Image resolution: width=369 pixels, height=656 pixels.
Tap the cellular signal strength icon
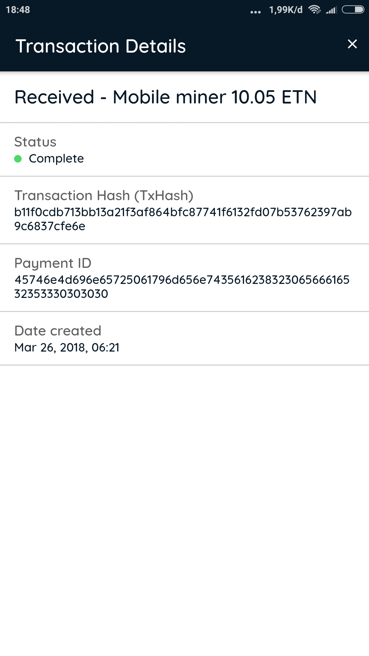pyautogui.click(x=331, y=10)
